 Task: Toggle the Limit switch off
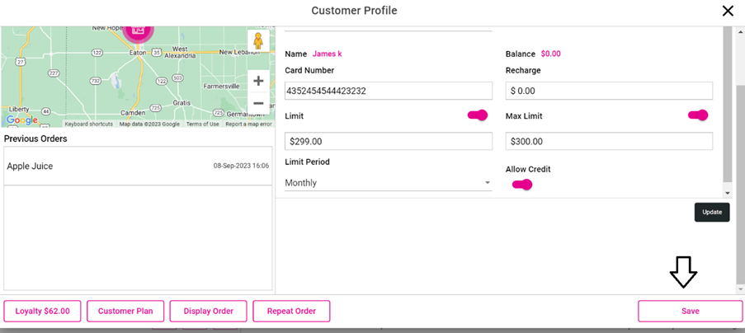point(478,115)
